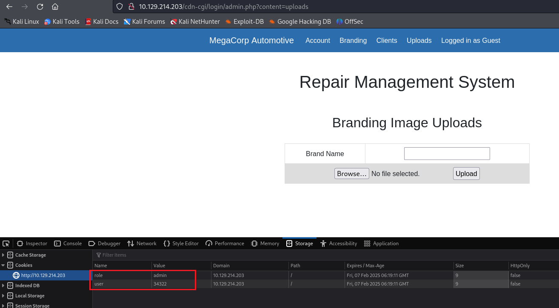Sort by the Value column header
The height and width of the screenshot is (308, 559).
(x=182, y=266)
